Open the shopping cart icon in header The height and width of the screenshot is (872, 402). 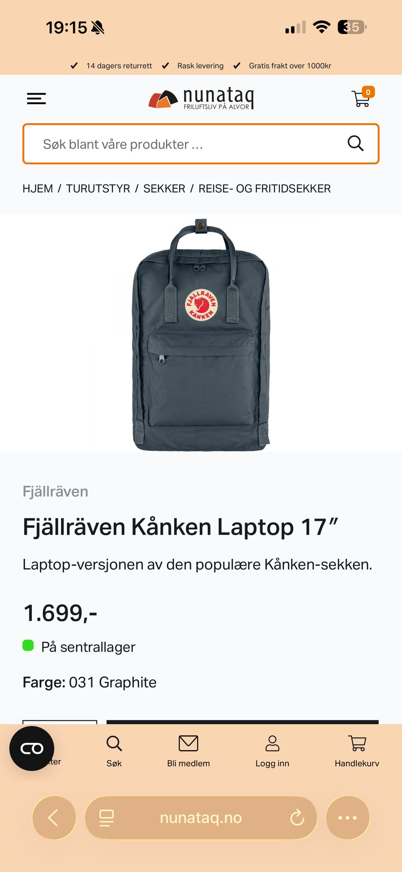click(362, 98)
